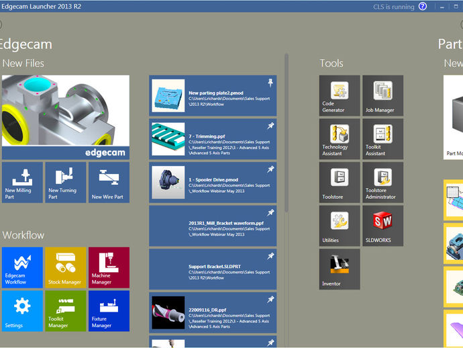The height and width of the screenshot is (348, 463).
Task: Open Technology Assistant tool
Action: (x=340, y=139)
